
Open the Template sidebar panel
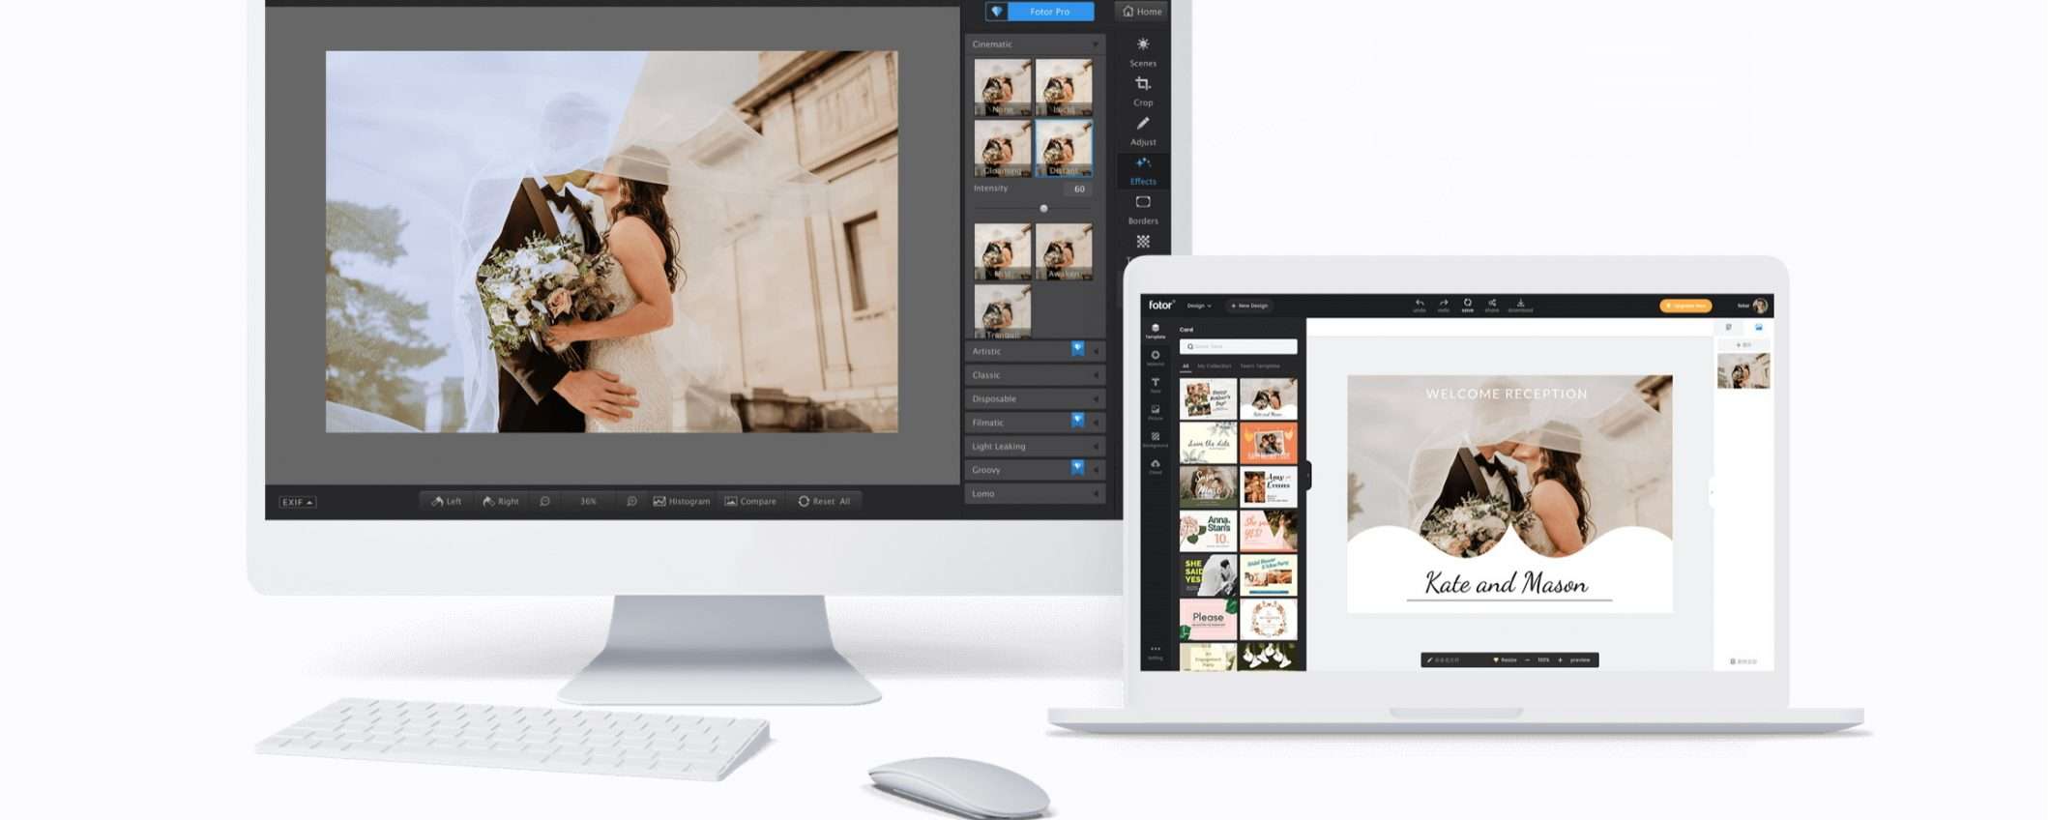pyautogui.click(x=1155, y=331)
